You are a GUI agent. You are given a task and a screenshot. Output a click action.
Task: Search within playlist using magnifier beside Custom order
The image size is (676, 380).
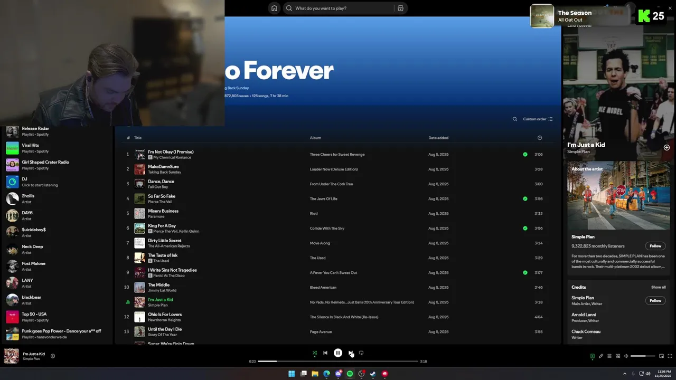click(x=515, y=119)
